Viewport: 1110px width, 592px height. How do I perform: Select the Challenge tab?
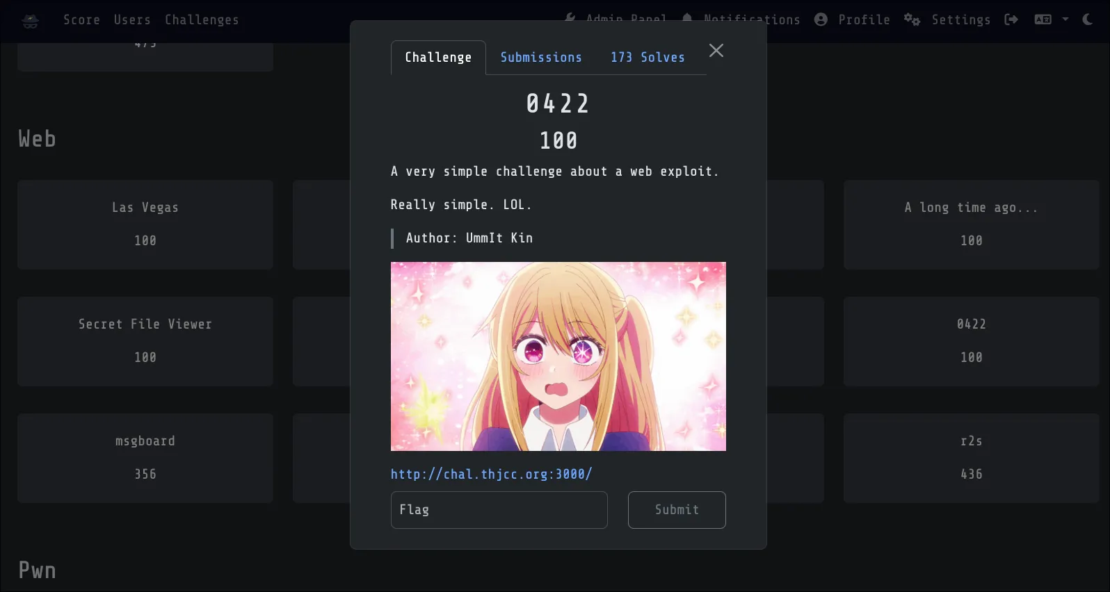437,58
